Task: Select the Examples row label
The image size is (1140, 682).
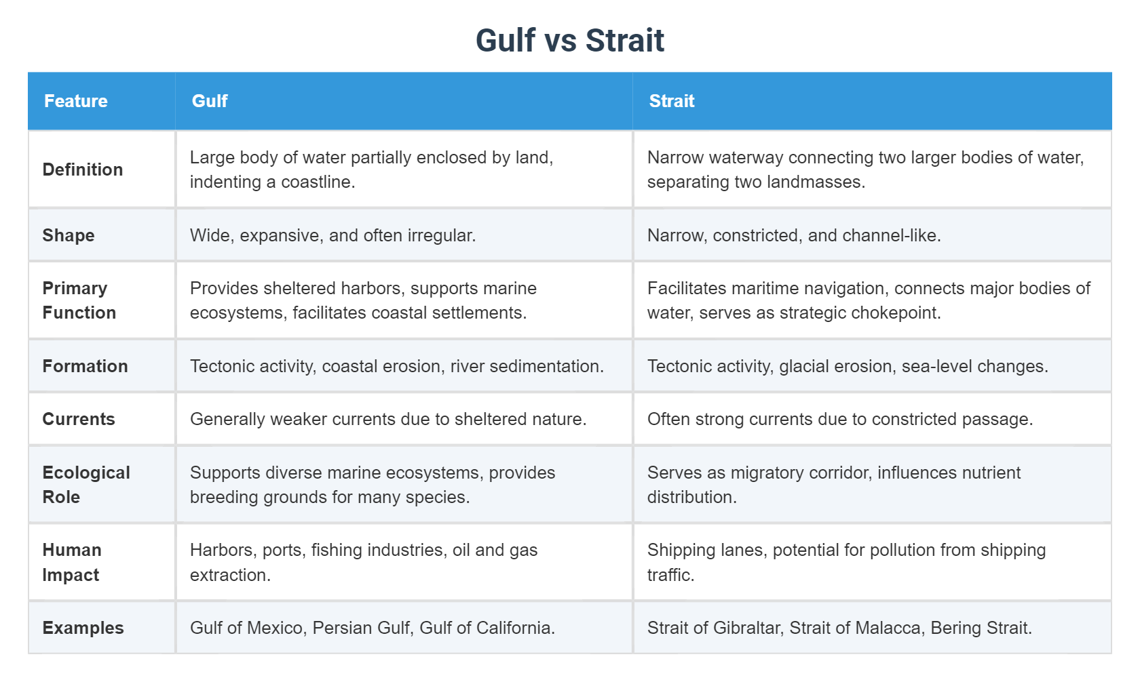Action: click(x=83, y=628)
